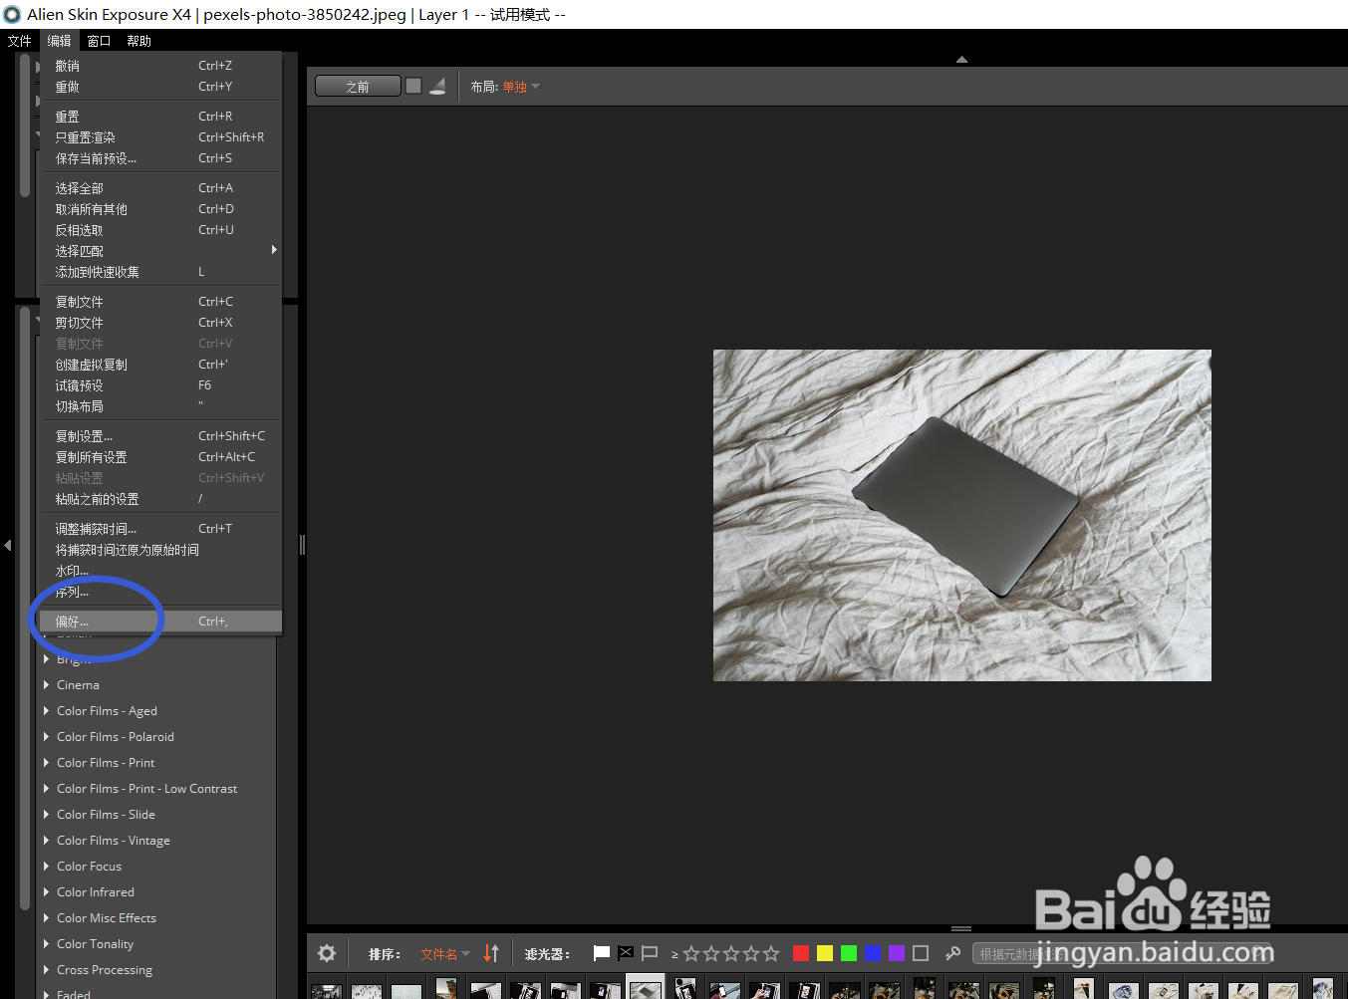Expand Color Films - Slide presets

(46, 814)
